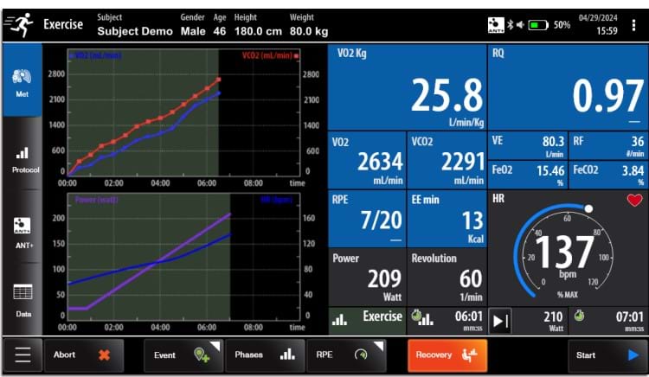This screenshot has width=649, height=377.
Task: Open the Data table view
Action: pyautogui.click(x=22, y=298)
